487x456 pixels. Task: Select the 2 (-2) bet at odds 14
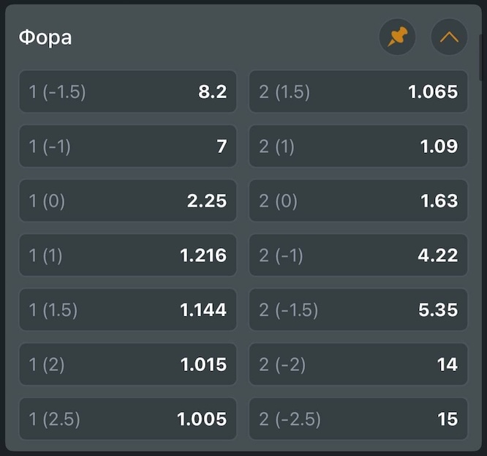pos(358,365)
